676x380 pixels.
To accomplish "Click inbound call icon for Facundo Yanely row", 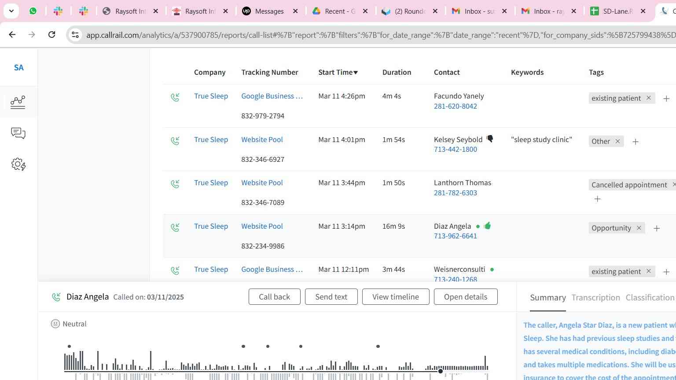I will pos(175,97).
